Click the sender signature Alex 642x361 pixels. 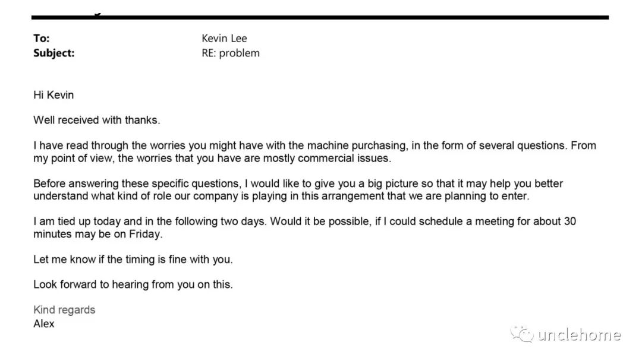tap(44, 324)
